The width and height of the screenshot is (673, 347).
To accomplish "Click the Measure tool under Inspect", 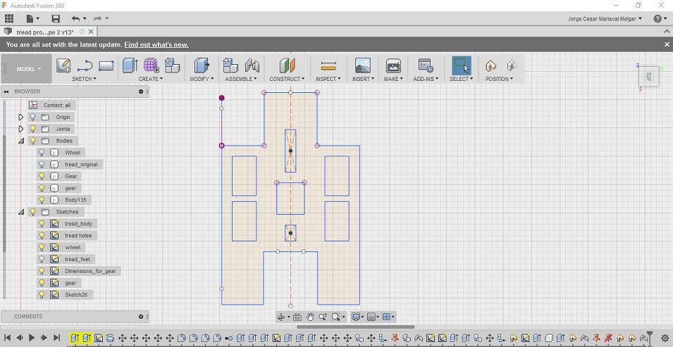I will [x=328, y=65].
